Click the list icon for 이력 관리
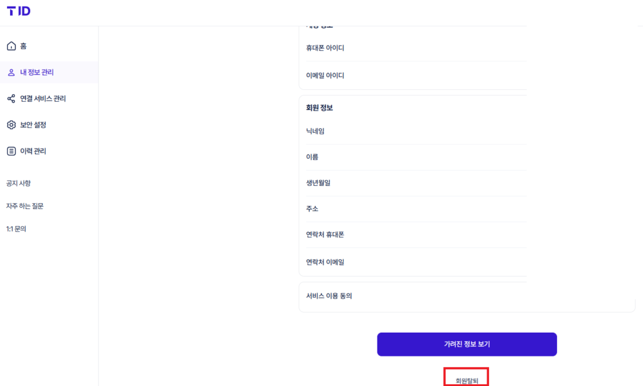 (x=11, y=151)
